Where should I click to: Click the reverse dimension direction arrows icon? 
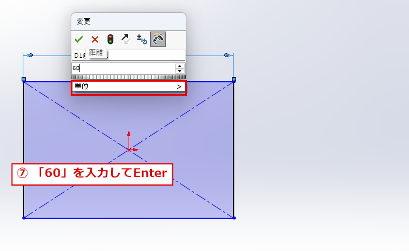(126, 39)
